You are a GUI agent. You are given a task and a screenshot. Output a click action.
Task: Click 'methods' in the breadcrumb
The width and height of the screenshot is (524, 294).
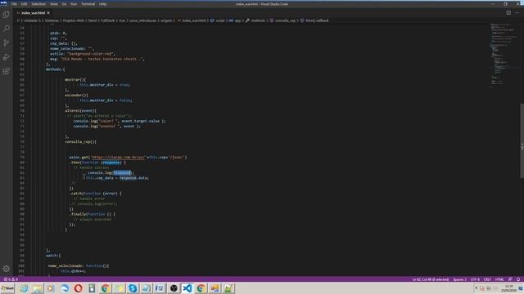click(x=258, y=20)
